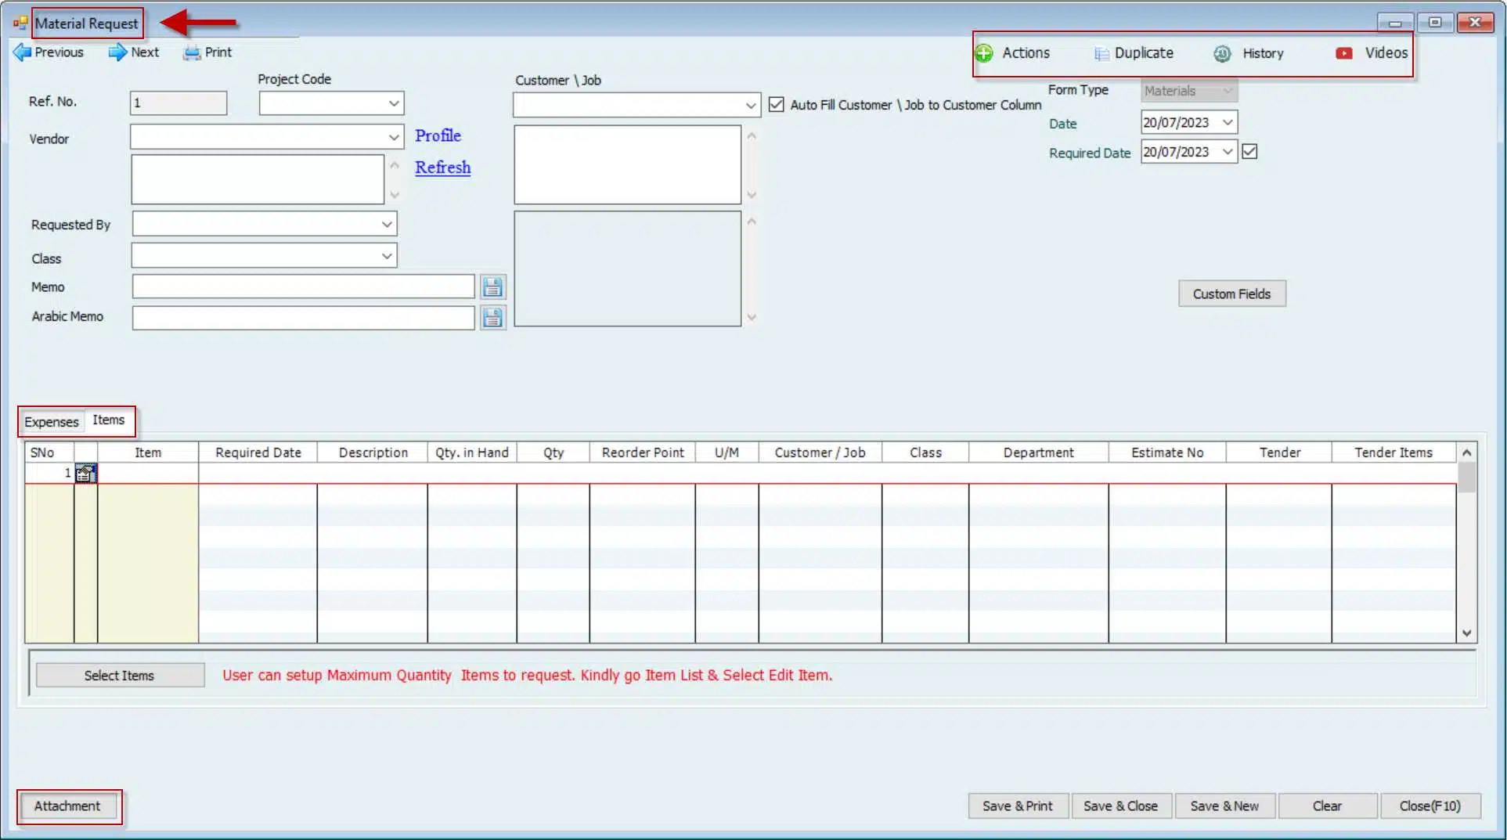Screen dimensions: 1507x840
Task: Click the Class column header in grid
Action: click(x=925, y=452)
